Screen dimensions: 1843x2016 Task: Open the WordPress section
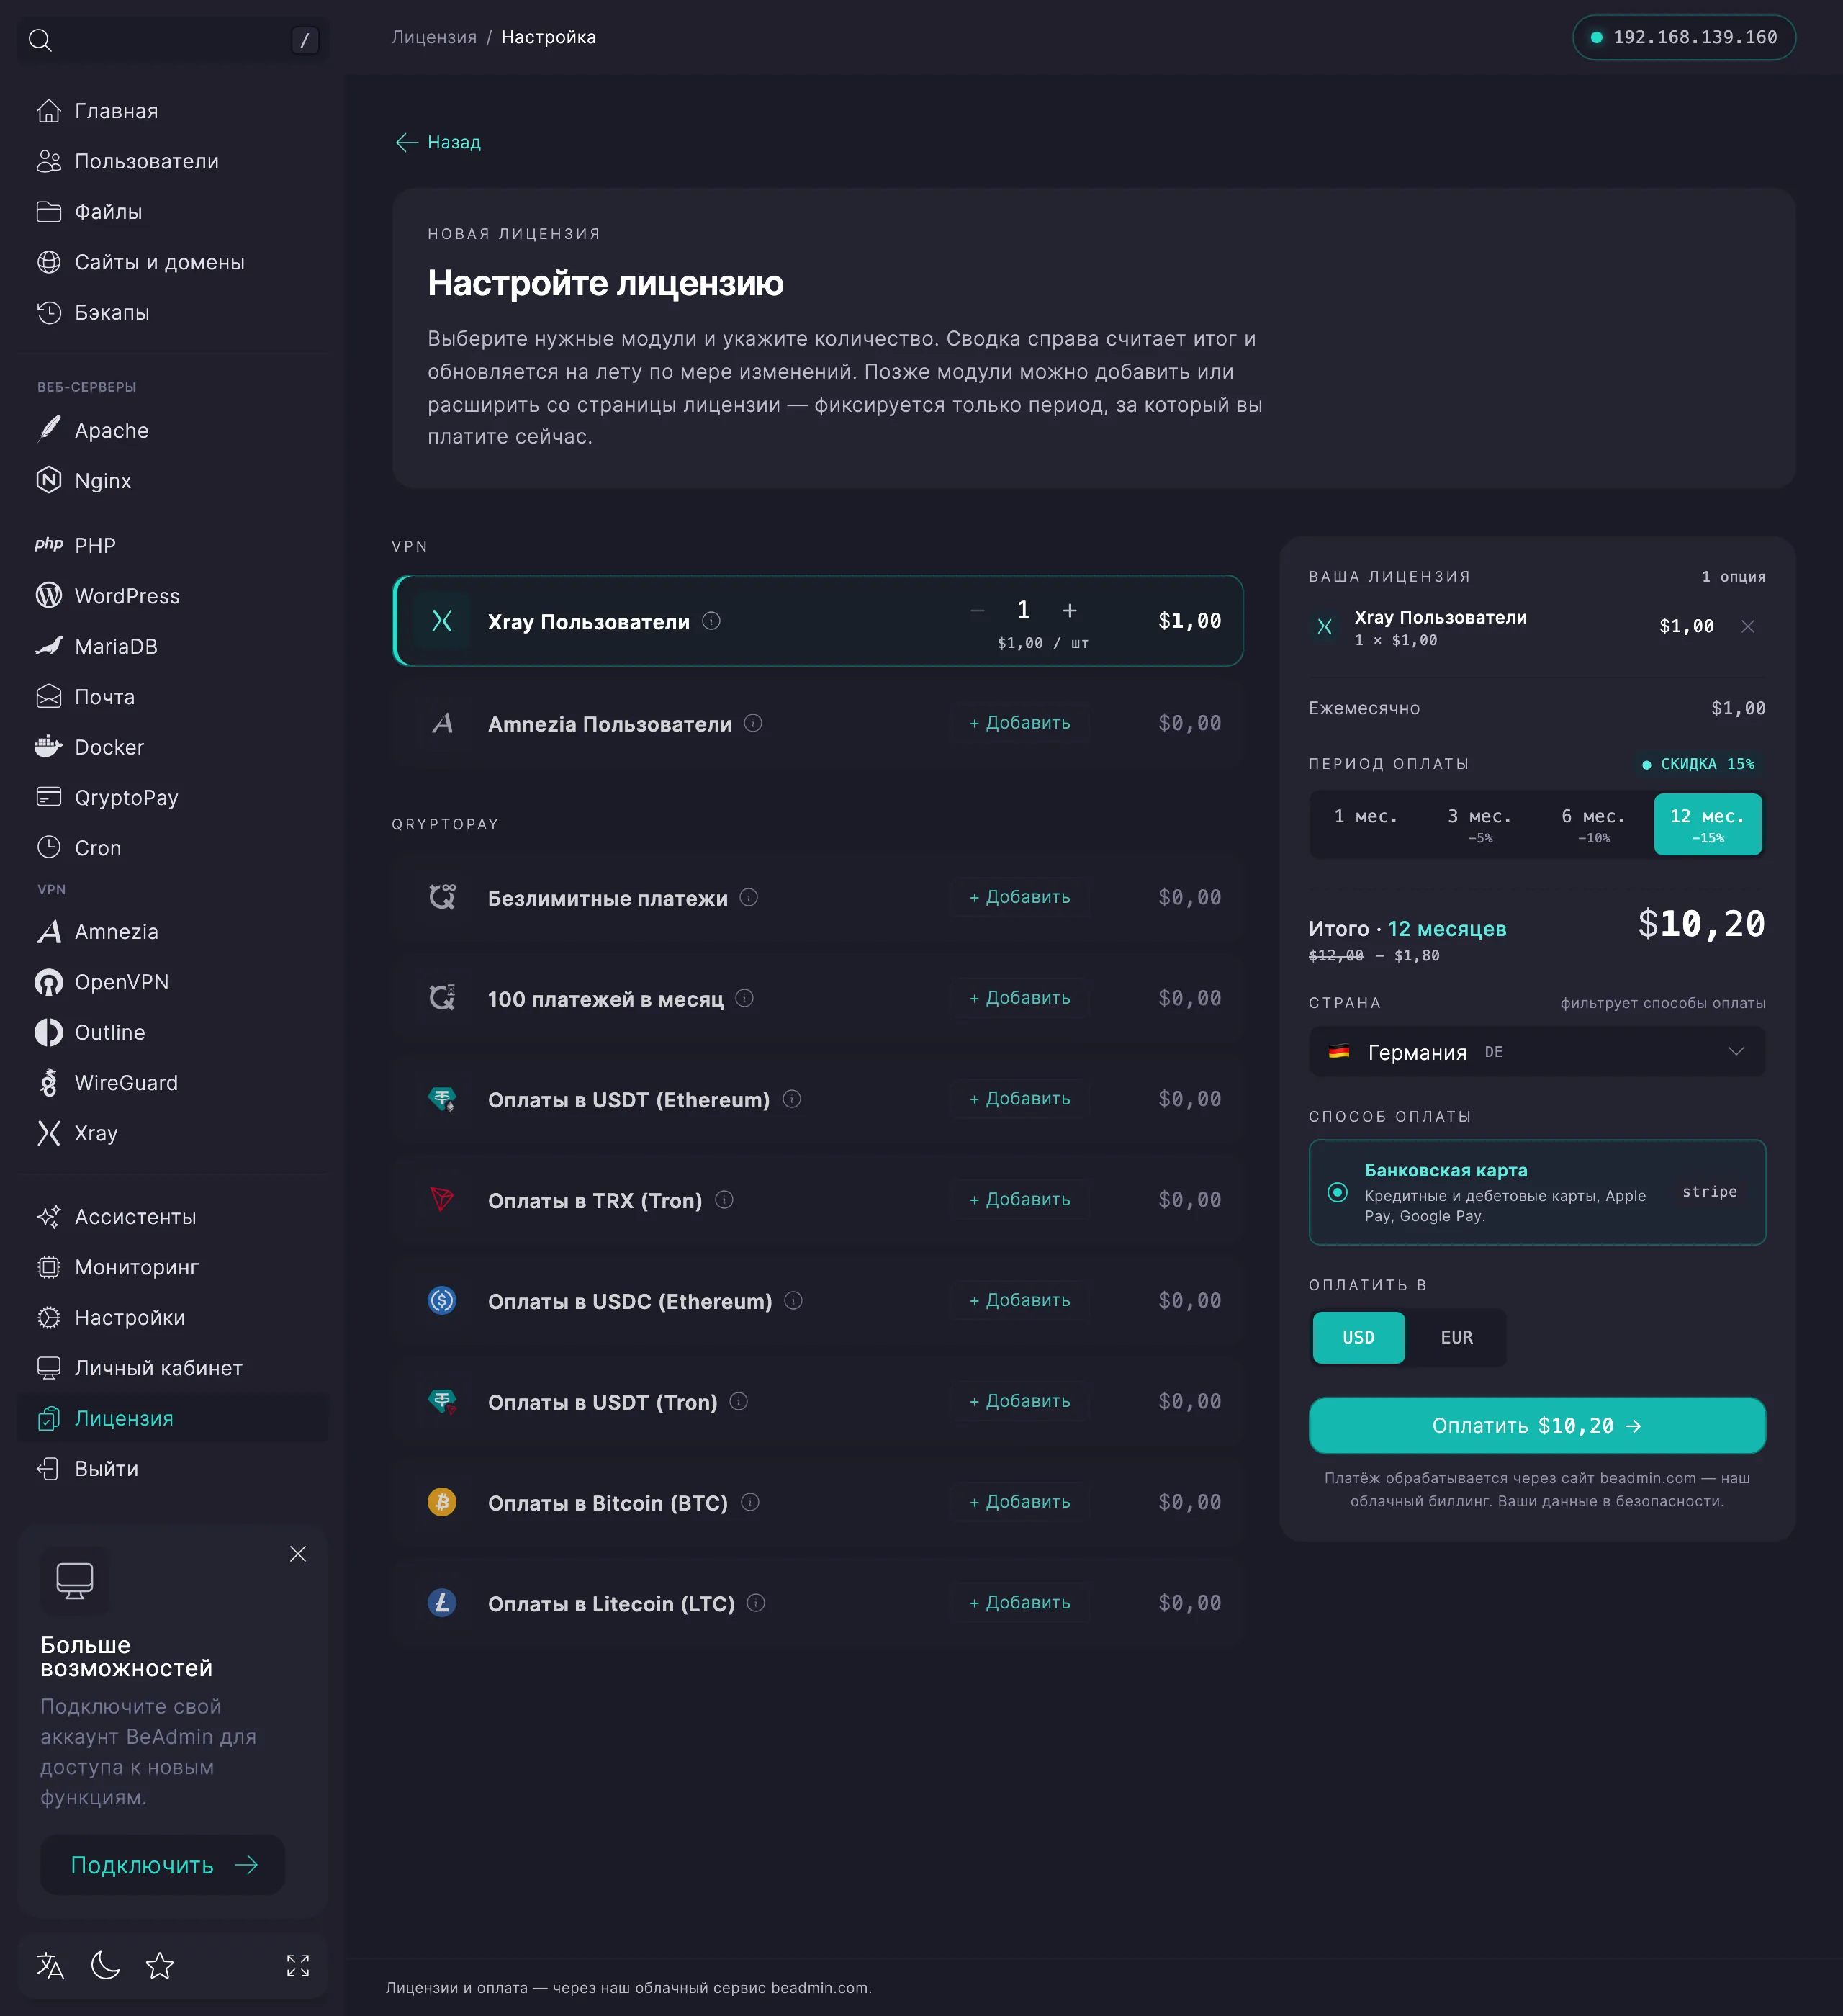click(x=172, y=596)
